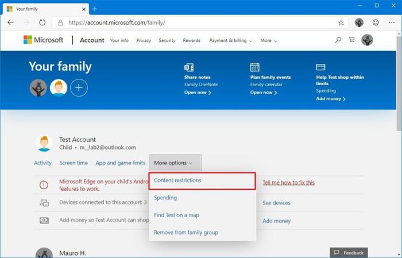This screenshot has height=258, width=402.
Task: Open Privacy tab
Action: pyautogui.click(x=144, y=41)
